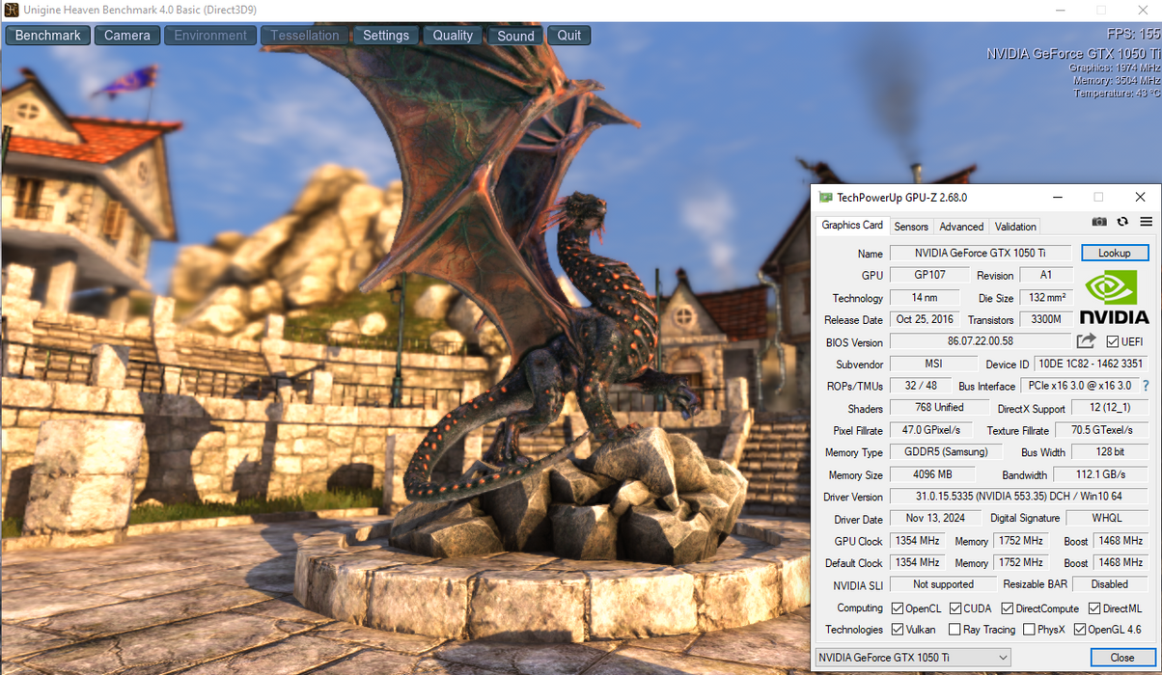
Task: Click the NVIDIA logo in GPU-Z
Action: (x=1114, y=298)
